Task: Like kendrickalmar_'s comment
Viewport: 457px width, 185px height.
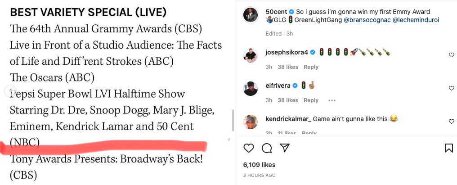Action: 452,122
